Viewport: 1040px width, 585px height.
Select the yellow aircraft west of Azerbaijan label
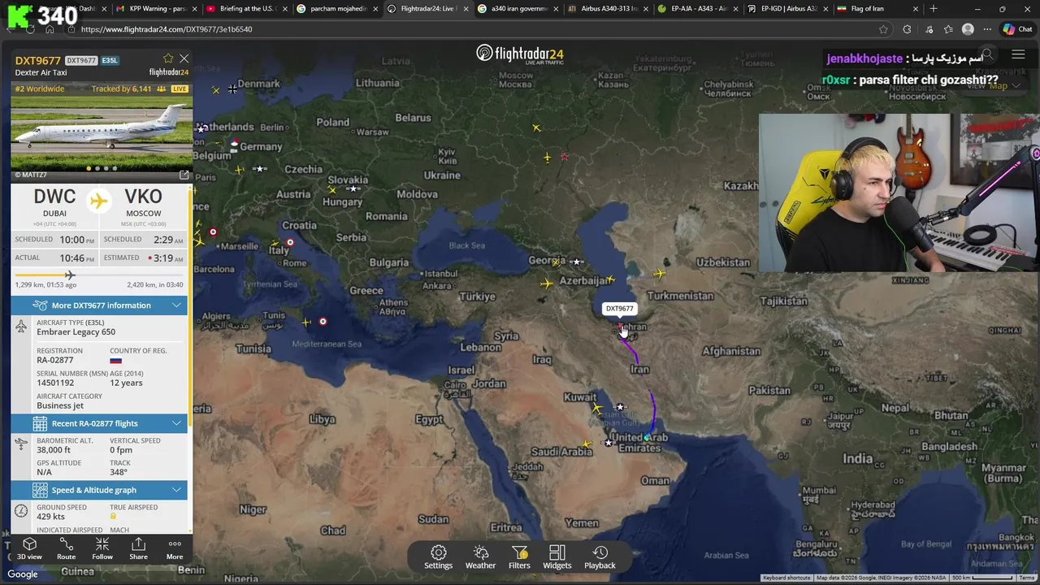pyautogui.click(x=546, y=284)
